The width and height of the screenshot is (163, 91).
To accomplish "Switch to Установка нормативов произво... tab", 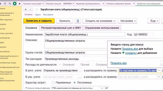I will pos(119,4).
